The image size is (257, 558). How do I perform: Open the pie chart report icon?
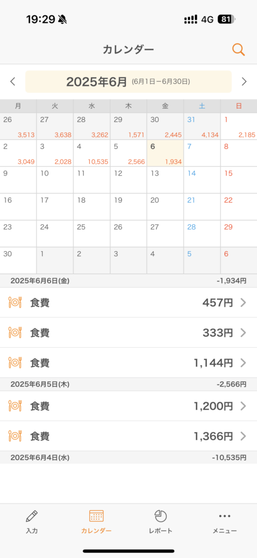161,515
